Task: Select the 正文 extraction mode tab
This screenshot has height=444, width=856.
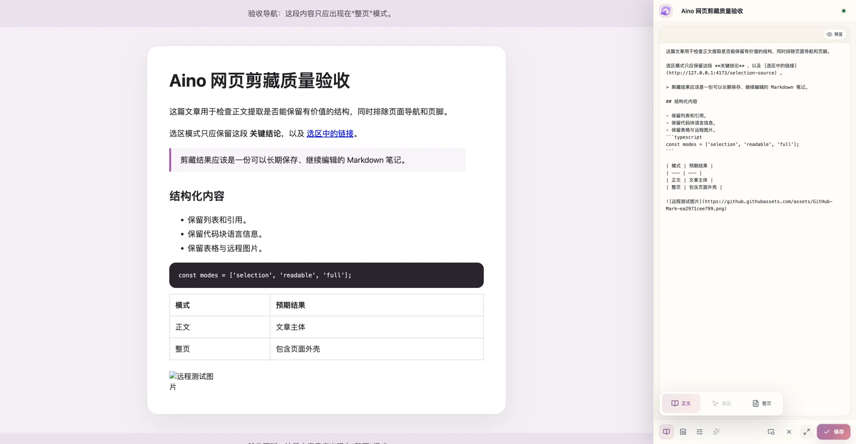Action: point(681,403)
